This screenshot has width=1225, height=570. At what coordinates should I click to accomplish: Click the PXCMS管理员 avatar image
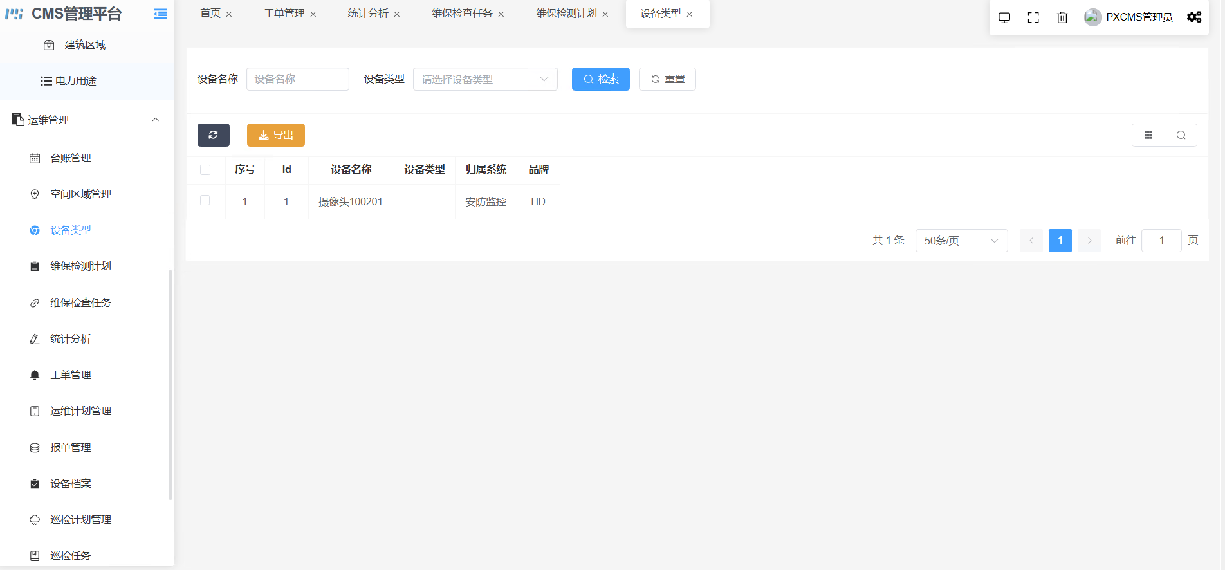(x=1092, y=17)
